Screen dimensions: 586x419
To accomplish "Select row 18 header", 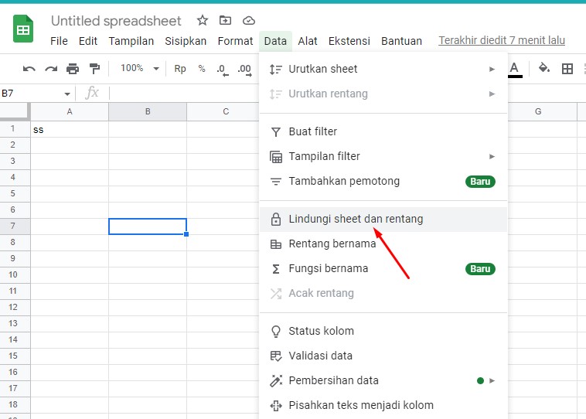I will (x=13, y=404).
